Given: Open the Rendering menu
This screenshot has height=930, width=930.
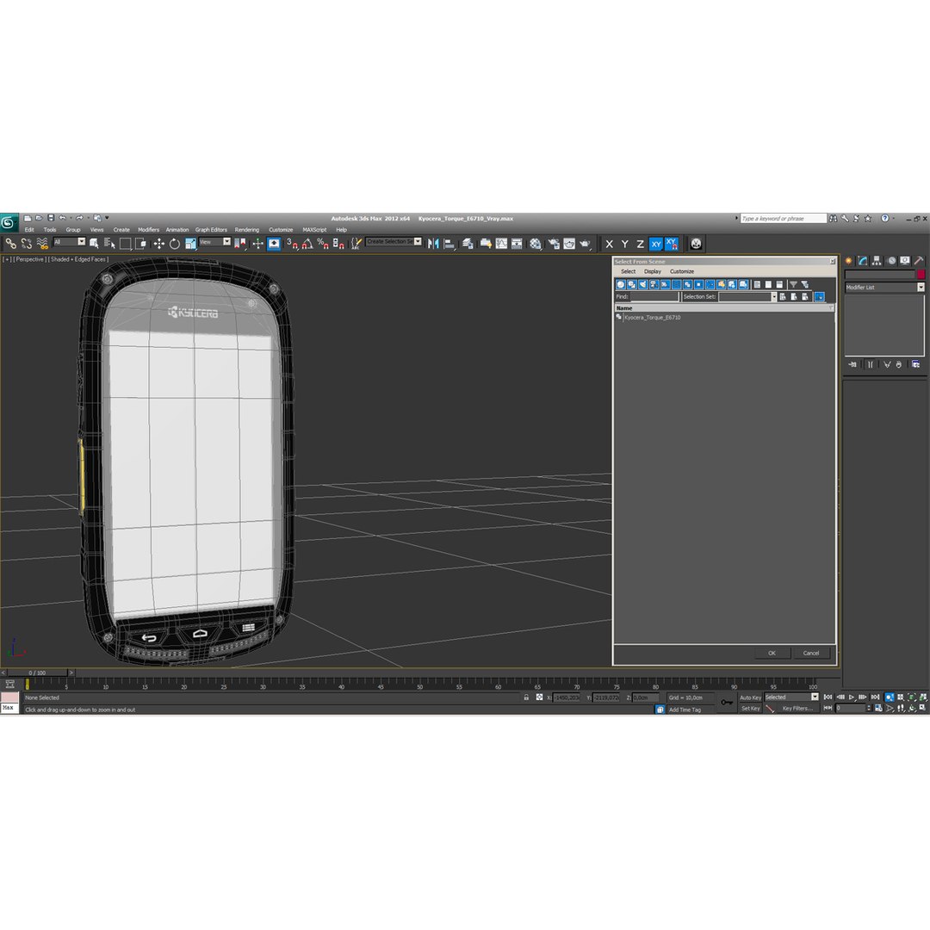Looking at the screenshot, I should pyautogui.click(x=247, y=230).
